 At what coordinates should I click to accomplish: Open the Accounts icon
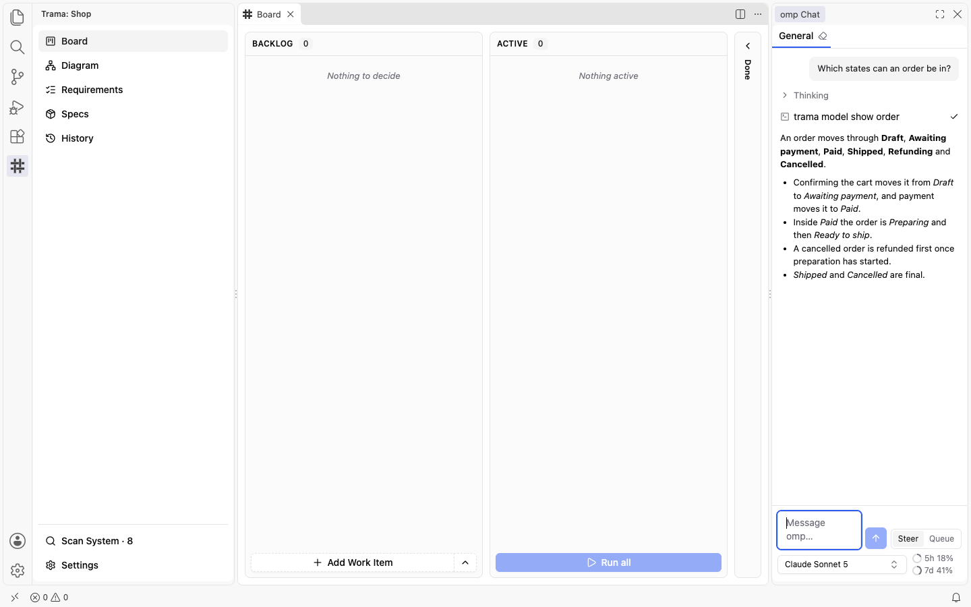click(x=18, y=541)
